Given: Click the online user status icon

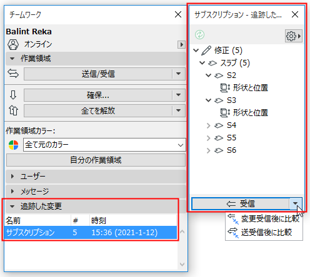Looking at the screenshot, I should pyautogui.click(x=13, y=44).
